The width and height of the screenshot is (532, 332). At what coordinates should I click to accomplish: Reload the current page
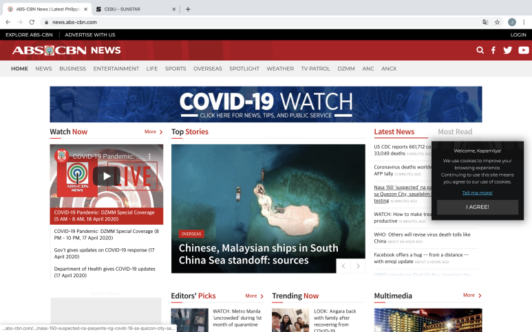coord(32,22)
